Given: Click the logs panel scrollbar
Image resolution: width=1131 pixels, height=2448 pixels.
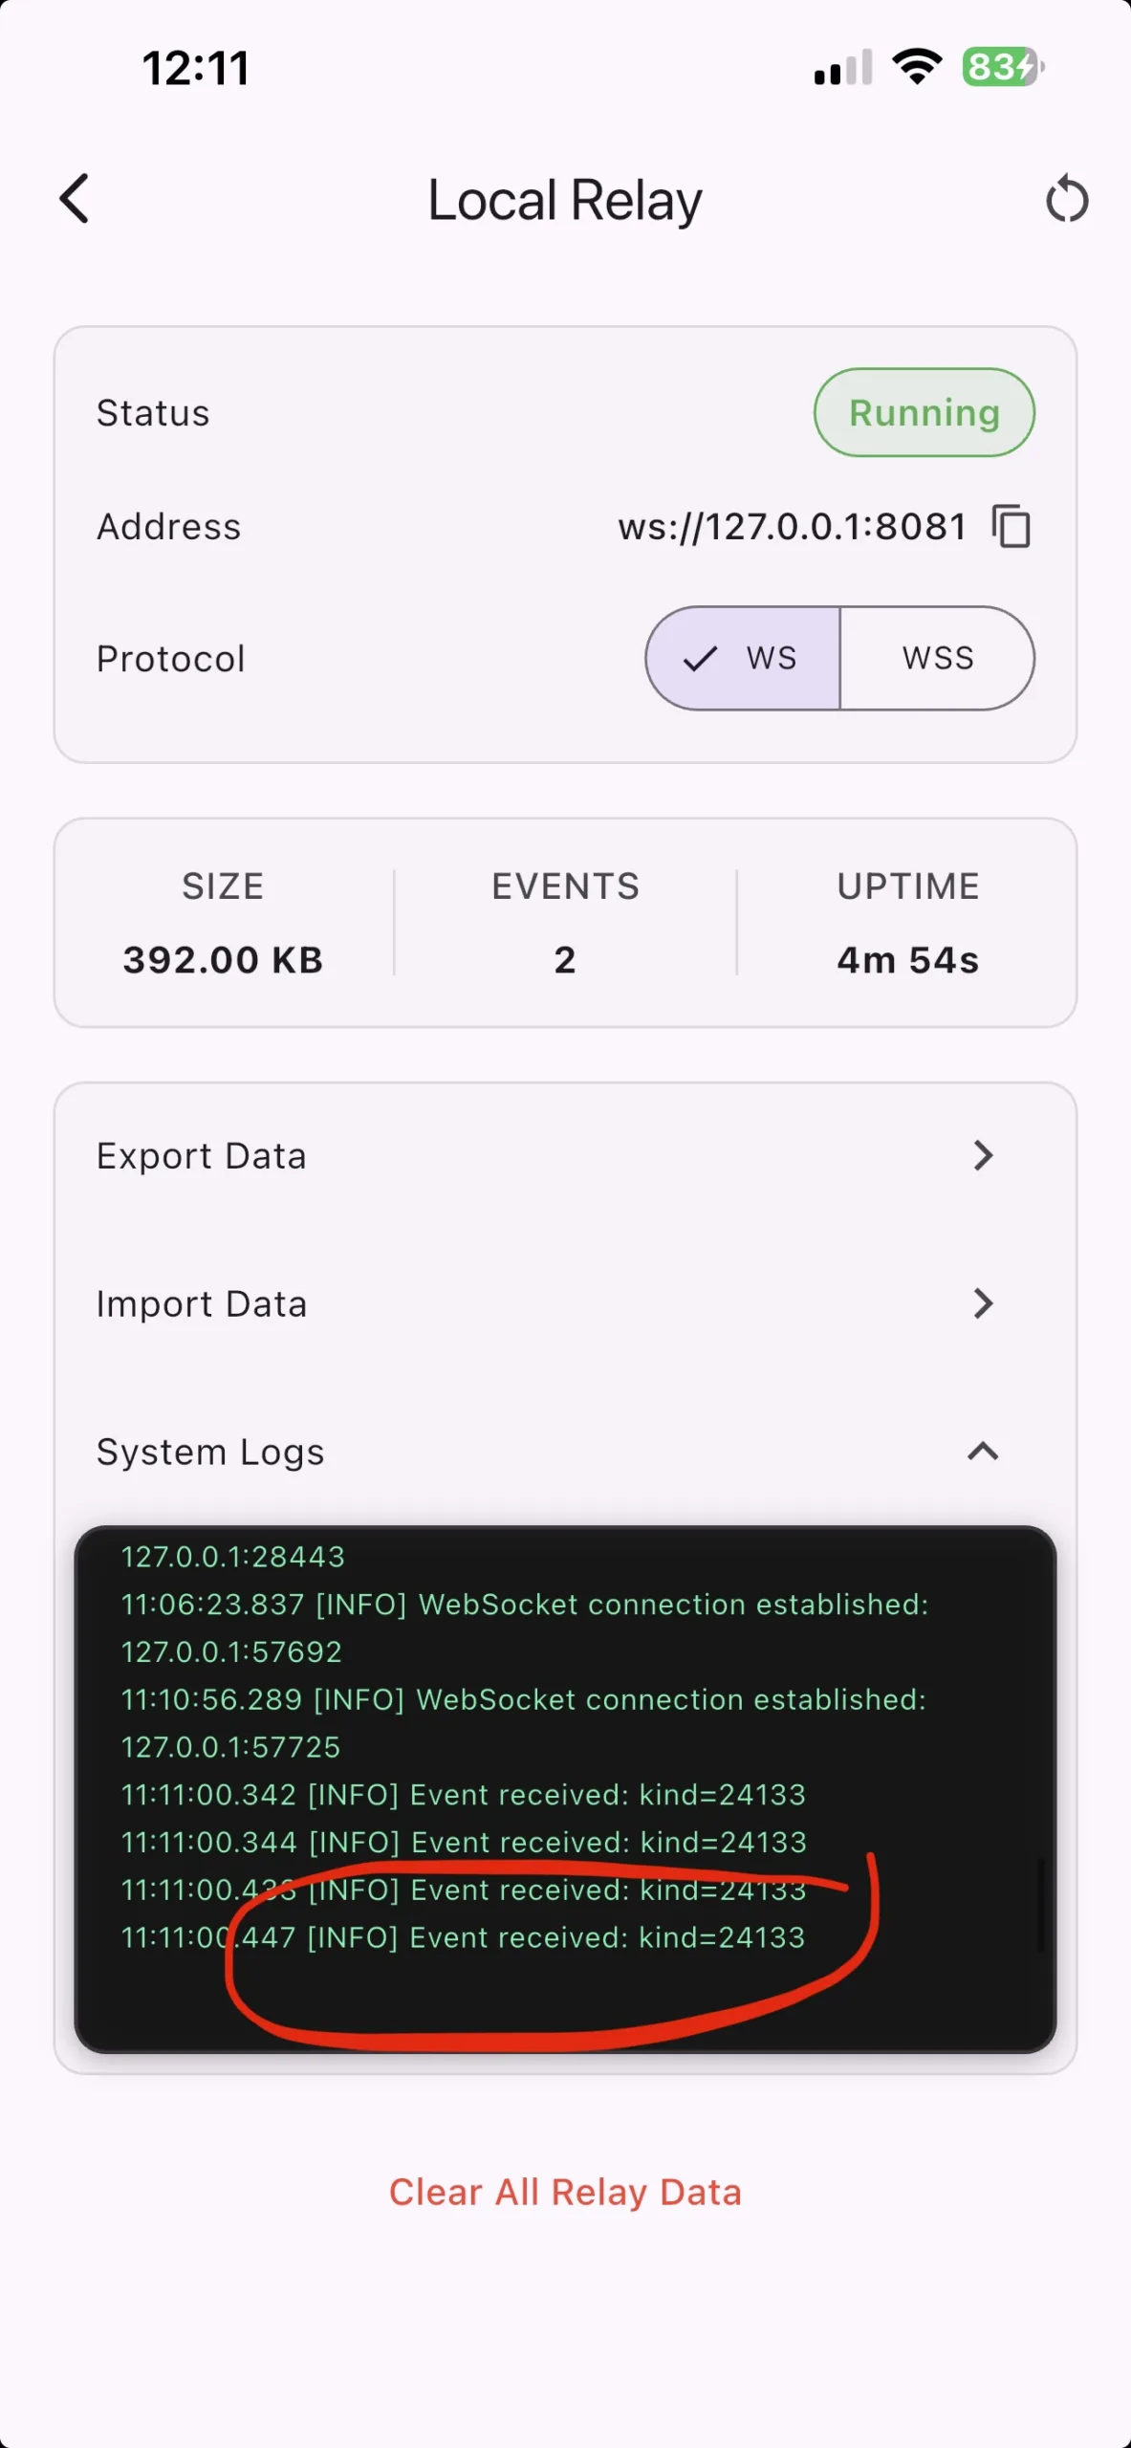Looking at the screenshot, I should point(1040,1903).
